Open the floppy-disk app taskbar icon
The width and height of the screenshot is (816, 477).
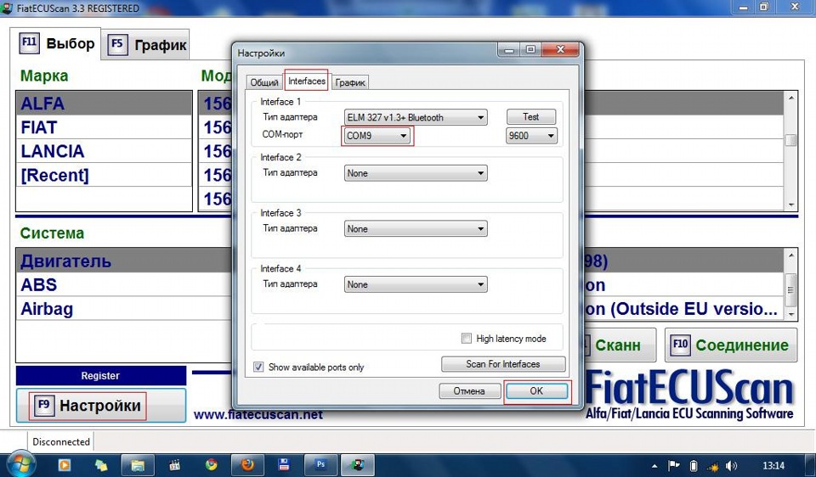coord(284,465)
